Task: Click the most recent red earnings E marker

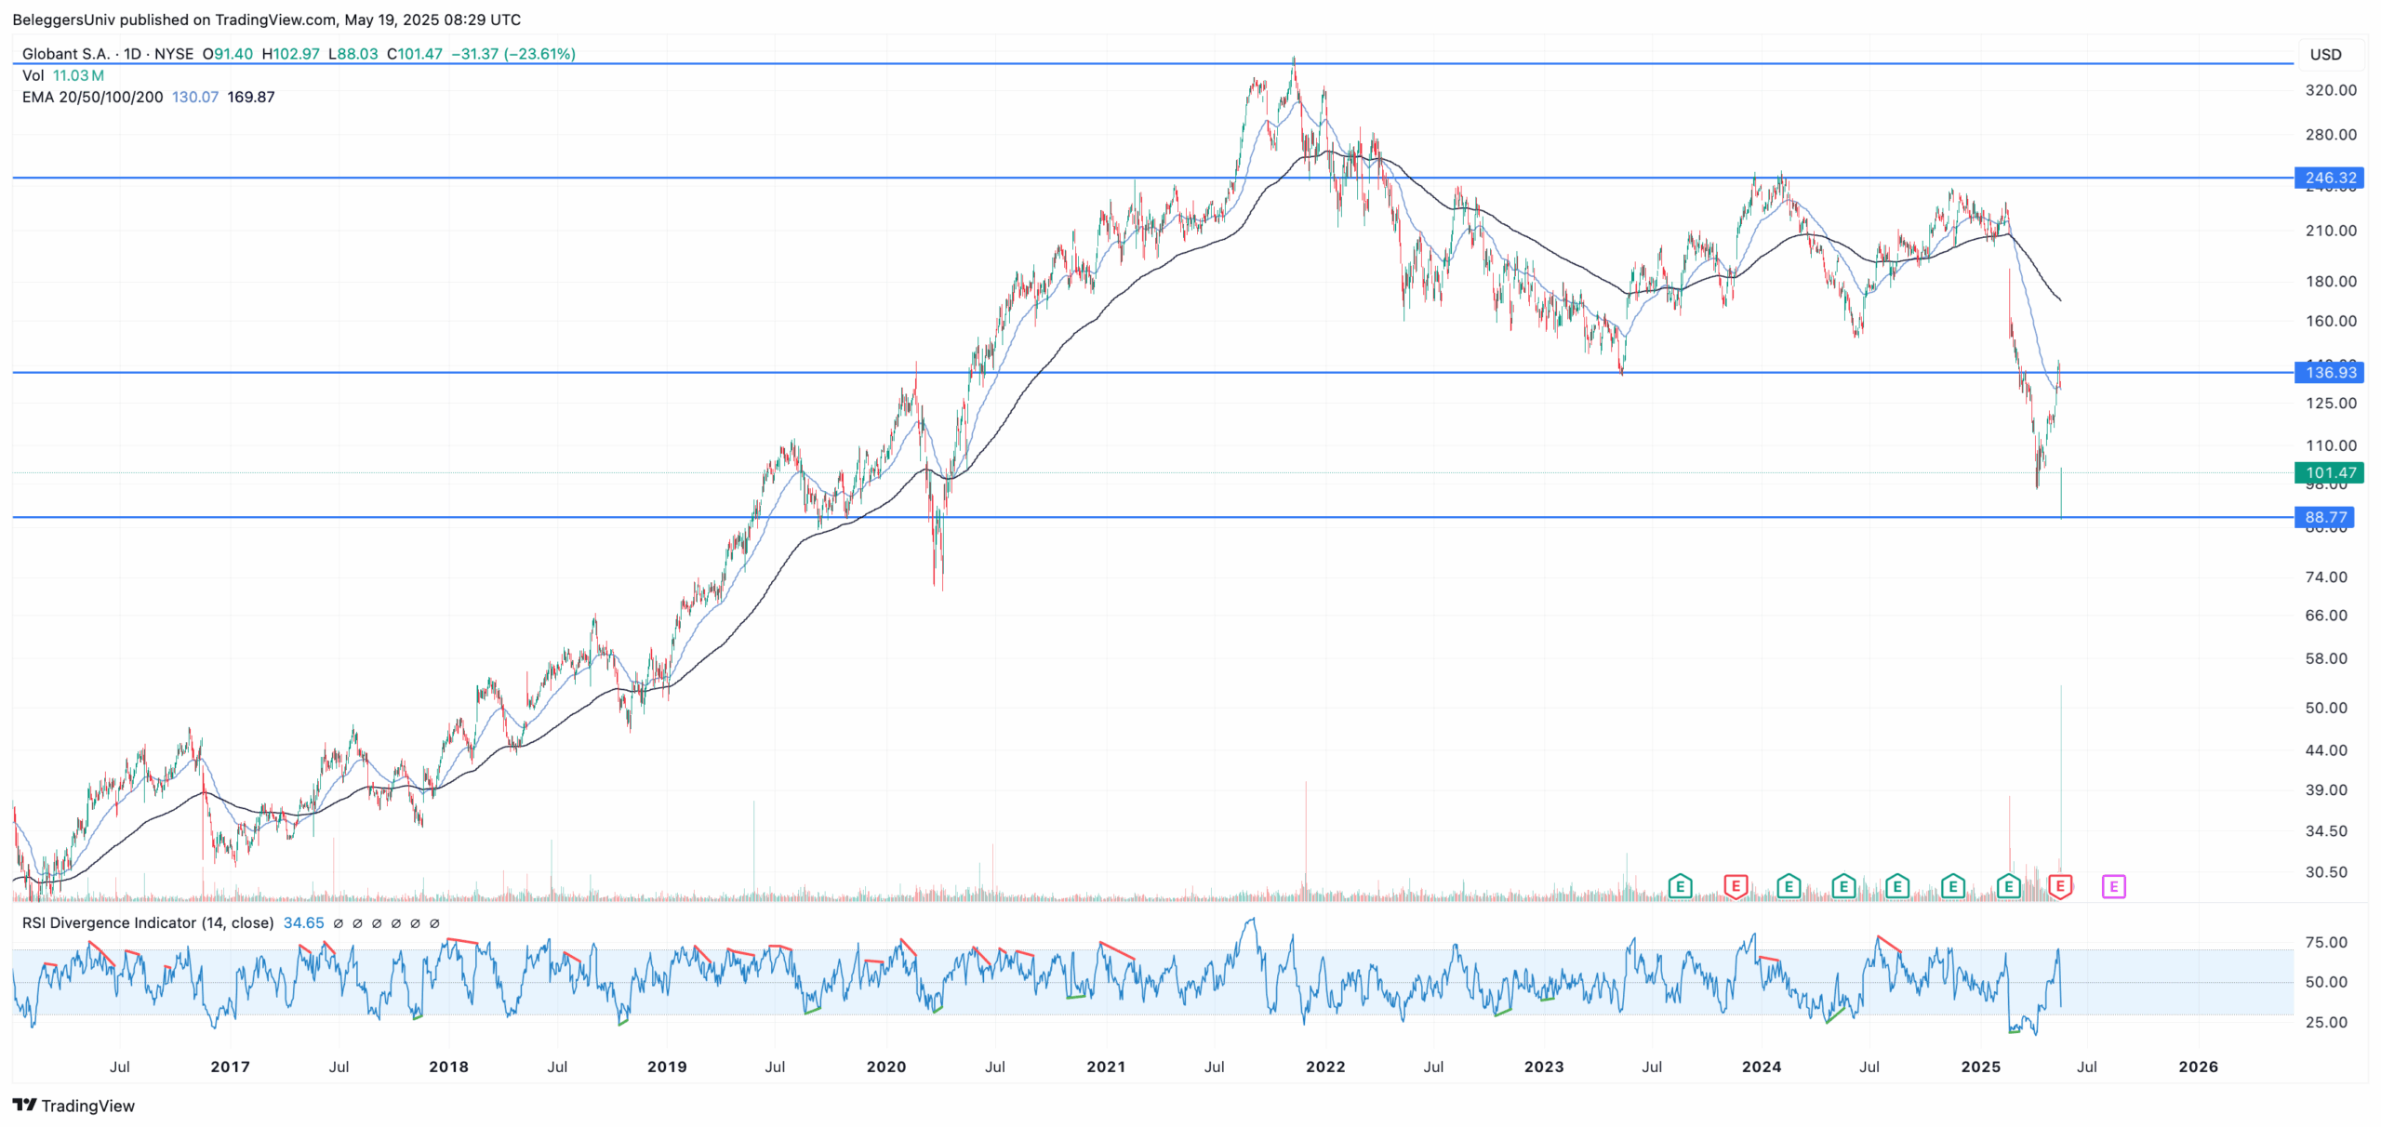Action: pyautogui.click(x=2060, y=886)
